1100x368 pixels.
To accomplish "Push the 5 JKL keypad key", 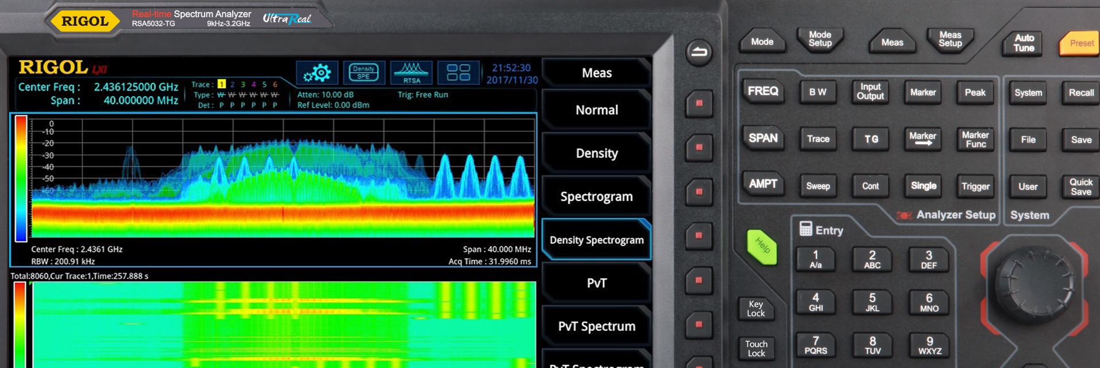I will [x=872, y=302].
